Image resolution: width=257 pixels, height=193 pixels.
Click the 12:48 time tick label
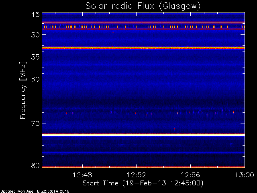82,175
